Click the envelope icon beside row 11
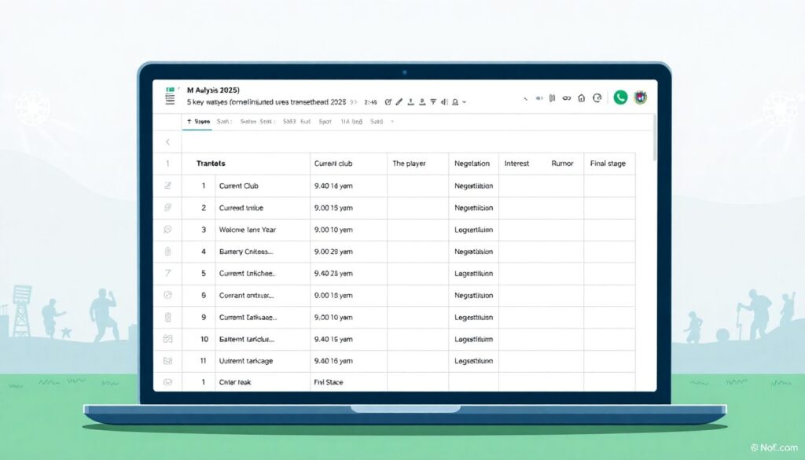Image resolution: width=805 pixels, height=460 pixels. click(167, 361)
